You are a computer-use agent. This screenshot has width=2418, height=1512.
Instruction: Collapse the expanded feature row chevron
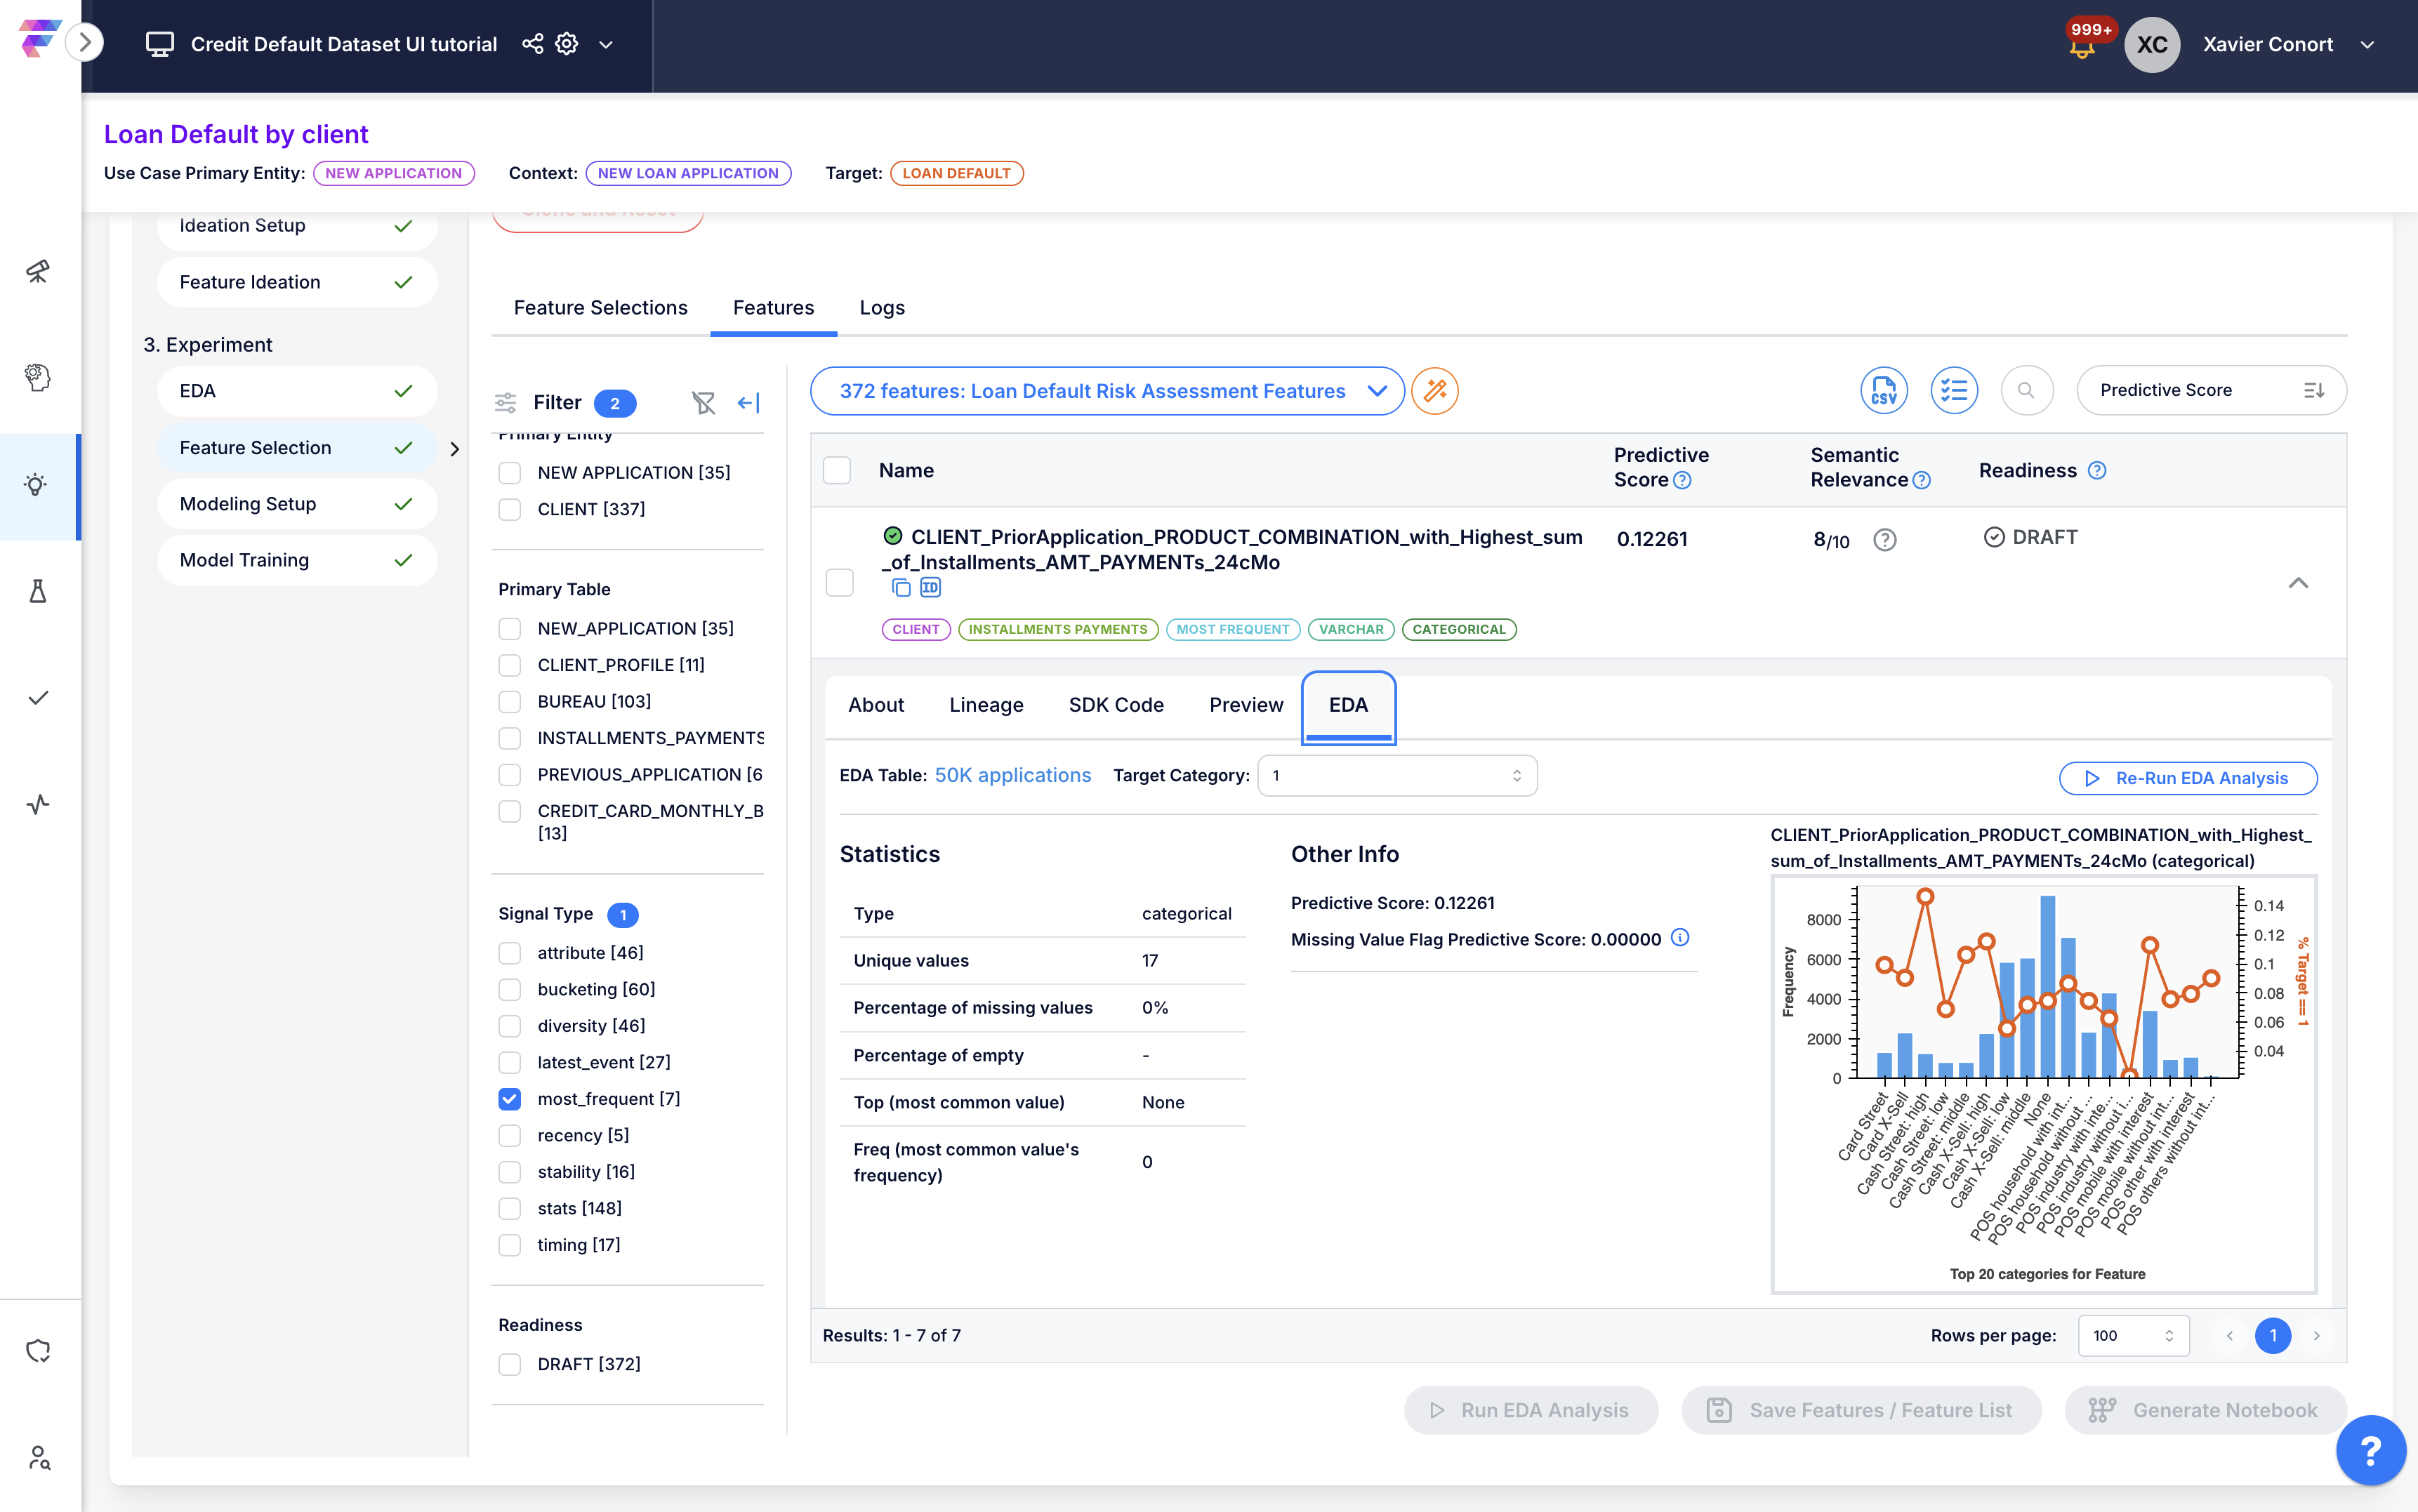tap(2298, 583)
